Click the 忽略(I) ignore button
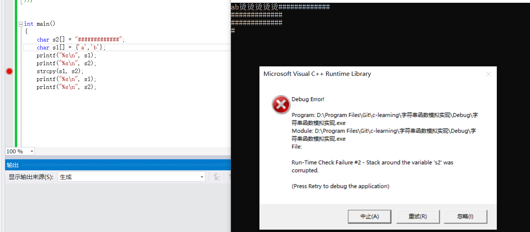 466,216
